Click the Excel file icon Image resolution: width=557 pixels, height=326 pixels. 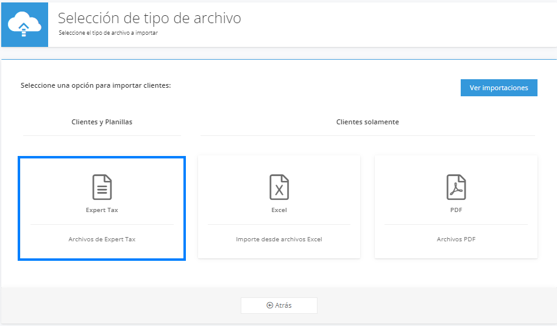tap(279, 187)
